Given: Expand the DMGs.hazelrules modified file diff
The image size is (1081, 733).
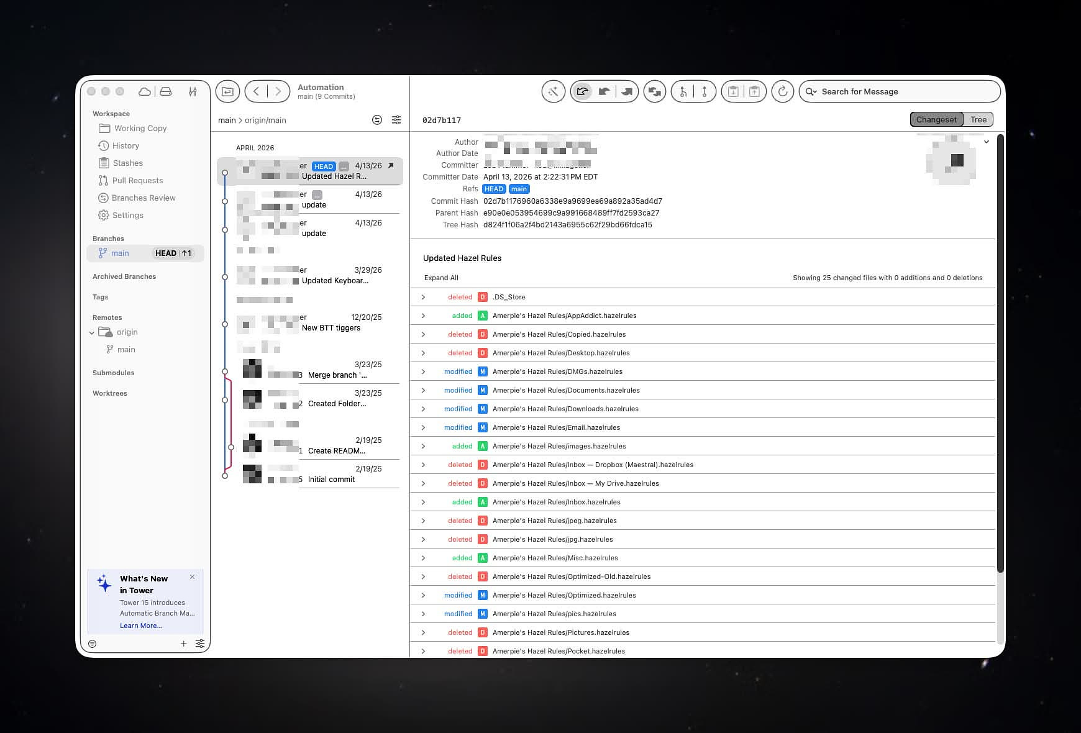Looking at the screenshot, I should click(424, 371).
